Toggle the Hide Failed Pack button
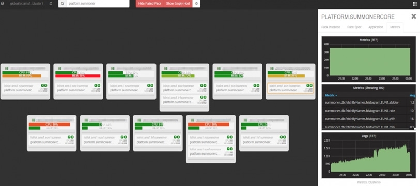 coord(150,4)
